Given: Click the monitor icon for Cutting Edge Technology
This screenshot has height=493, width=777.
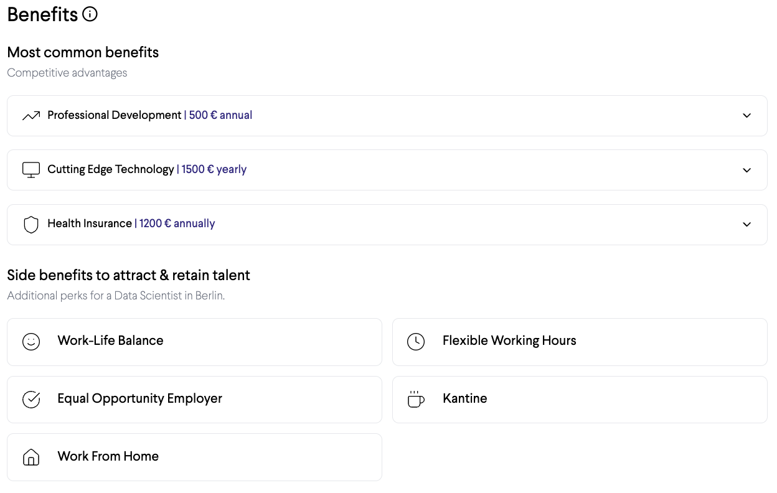Looking at the screenshot, I should pos(31,170).
